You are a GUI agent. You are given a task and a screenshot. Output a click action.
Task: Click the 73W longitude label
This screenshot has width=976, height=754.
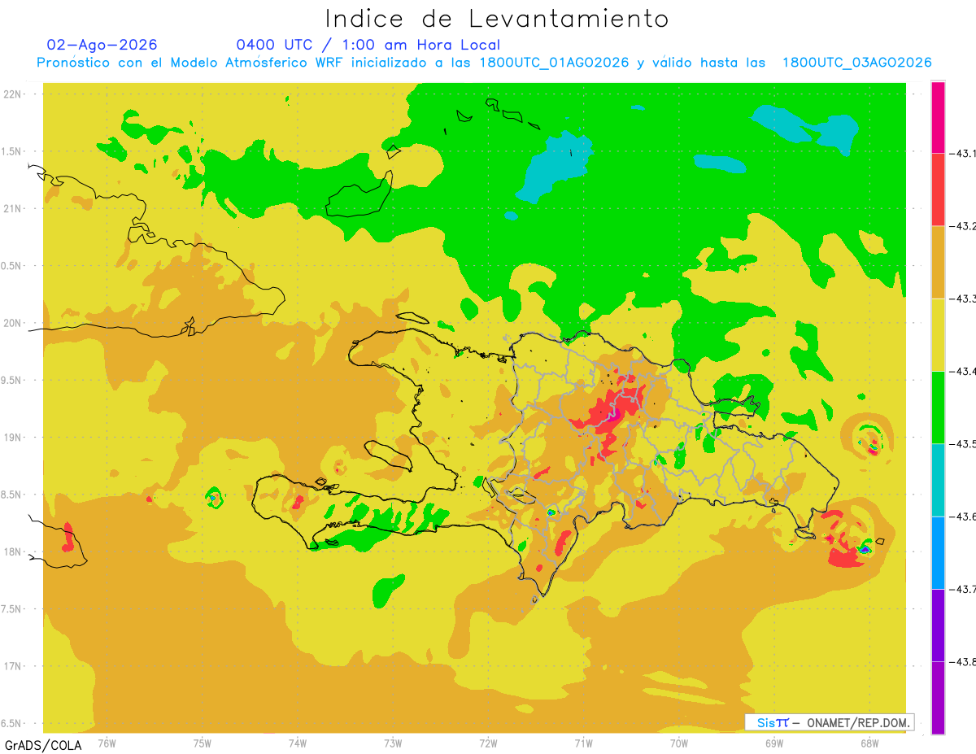click(x=393, y=743)
